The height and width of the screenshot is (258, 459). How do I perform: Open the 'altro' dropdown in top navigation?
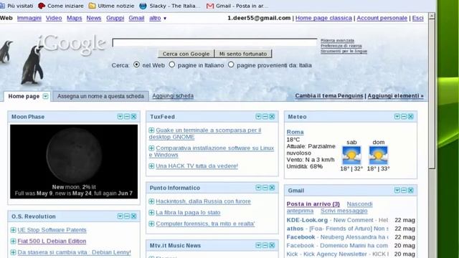point(158,18)
